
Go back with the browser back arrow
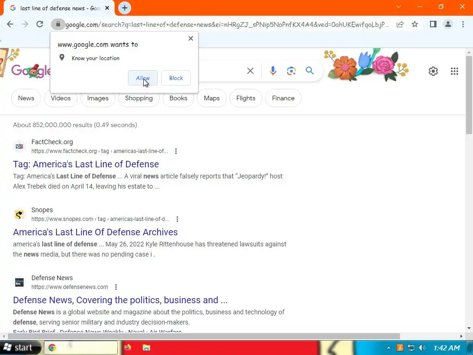(x=10, y=24)
